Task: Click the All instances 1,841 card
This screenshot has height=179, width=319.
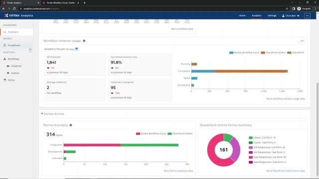Action: 75,65
